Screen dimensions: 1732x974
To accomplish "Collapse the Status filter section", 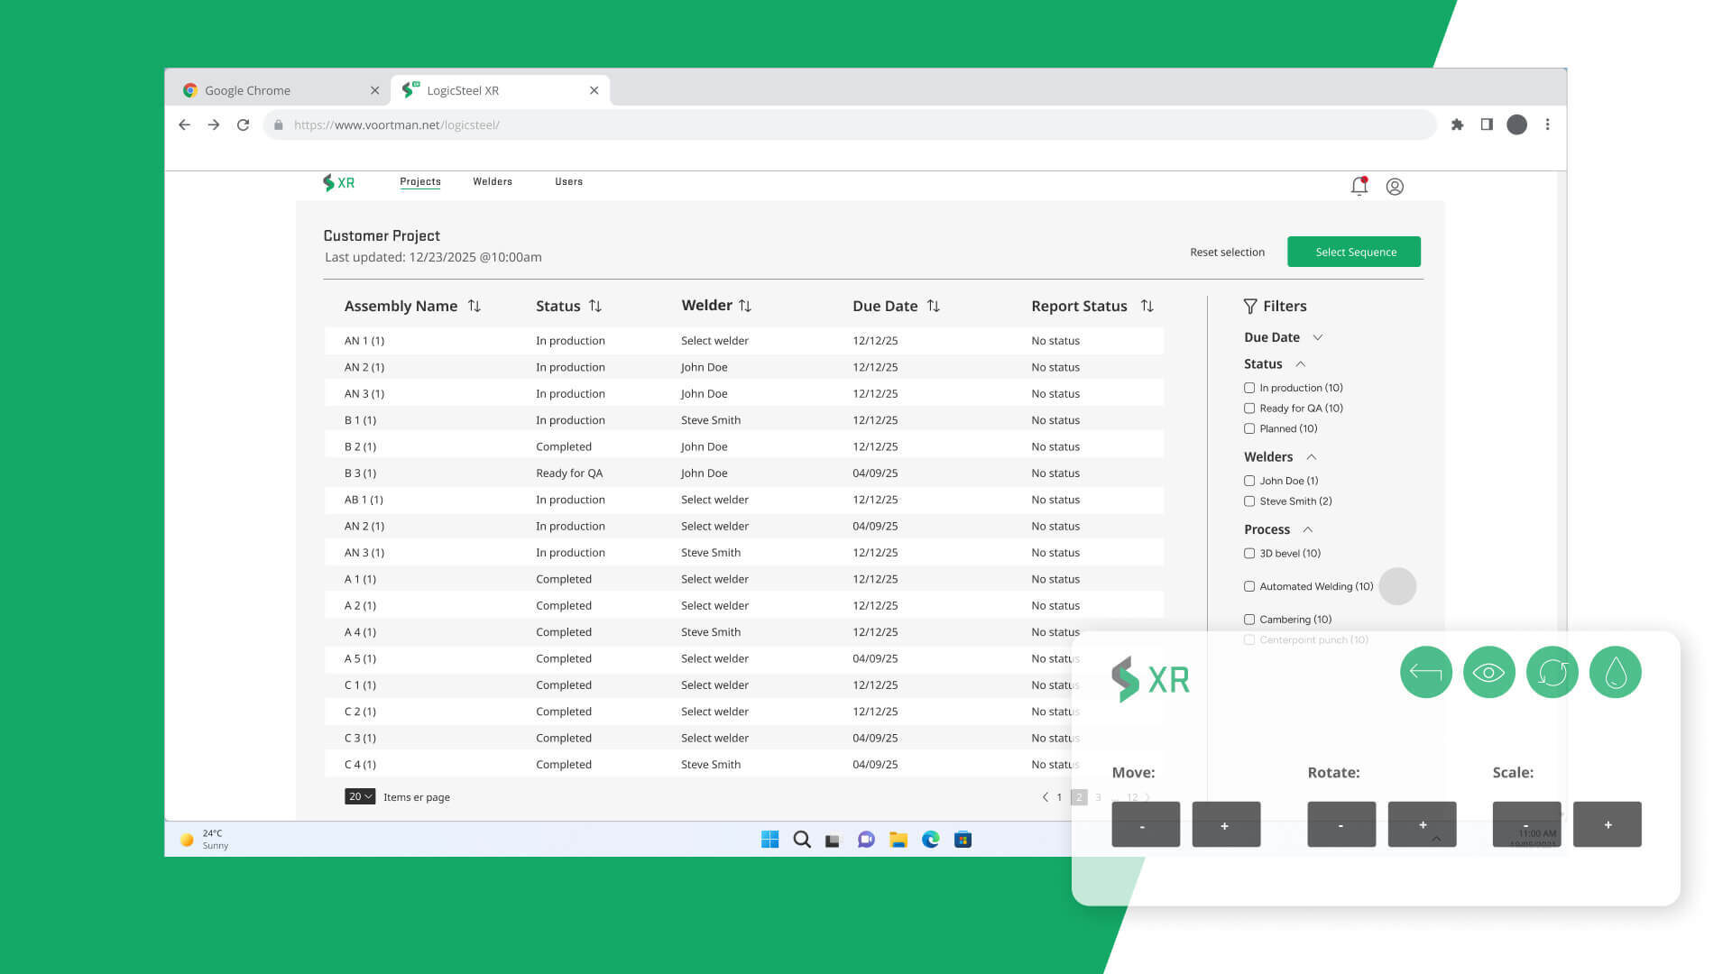I will click(x=1301, y=364).
